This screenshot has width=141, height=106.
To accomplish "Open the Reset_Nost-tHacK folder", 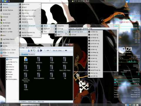I will click(65, 68).
